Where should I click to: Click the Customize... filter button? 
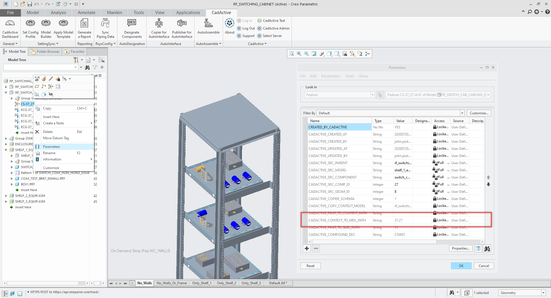(479, 113)
